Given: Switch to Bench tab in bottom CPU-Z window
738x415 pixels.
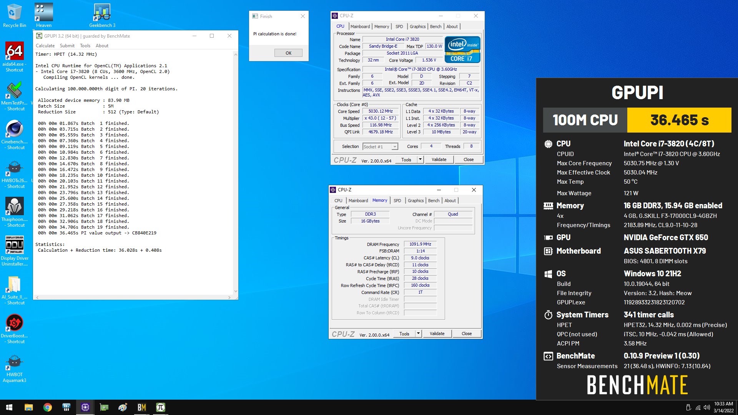Looking at the screenshot, I should 434,201.
